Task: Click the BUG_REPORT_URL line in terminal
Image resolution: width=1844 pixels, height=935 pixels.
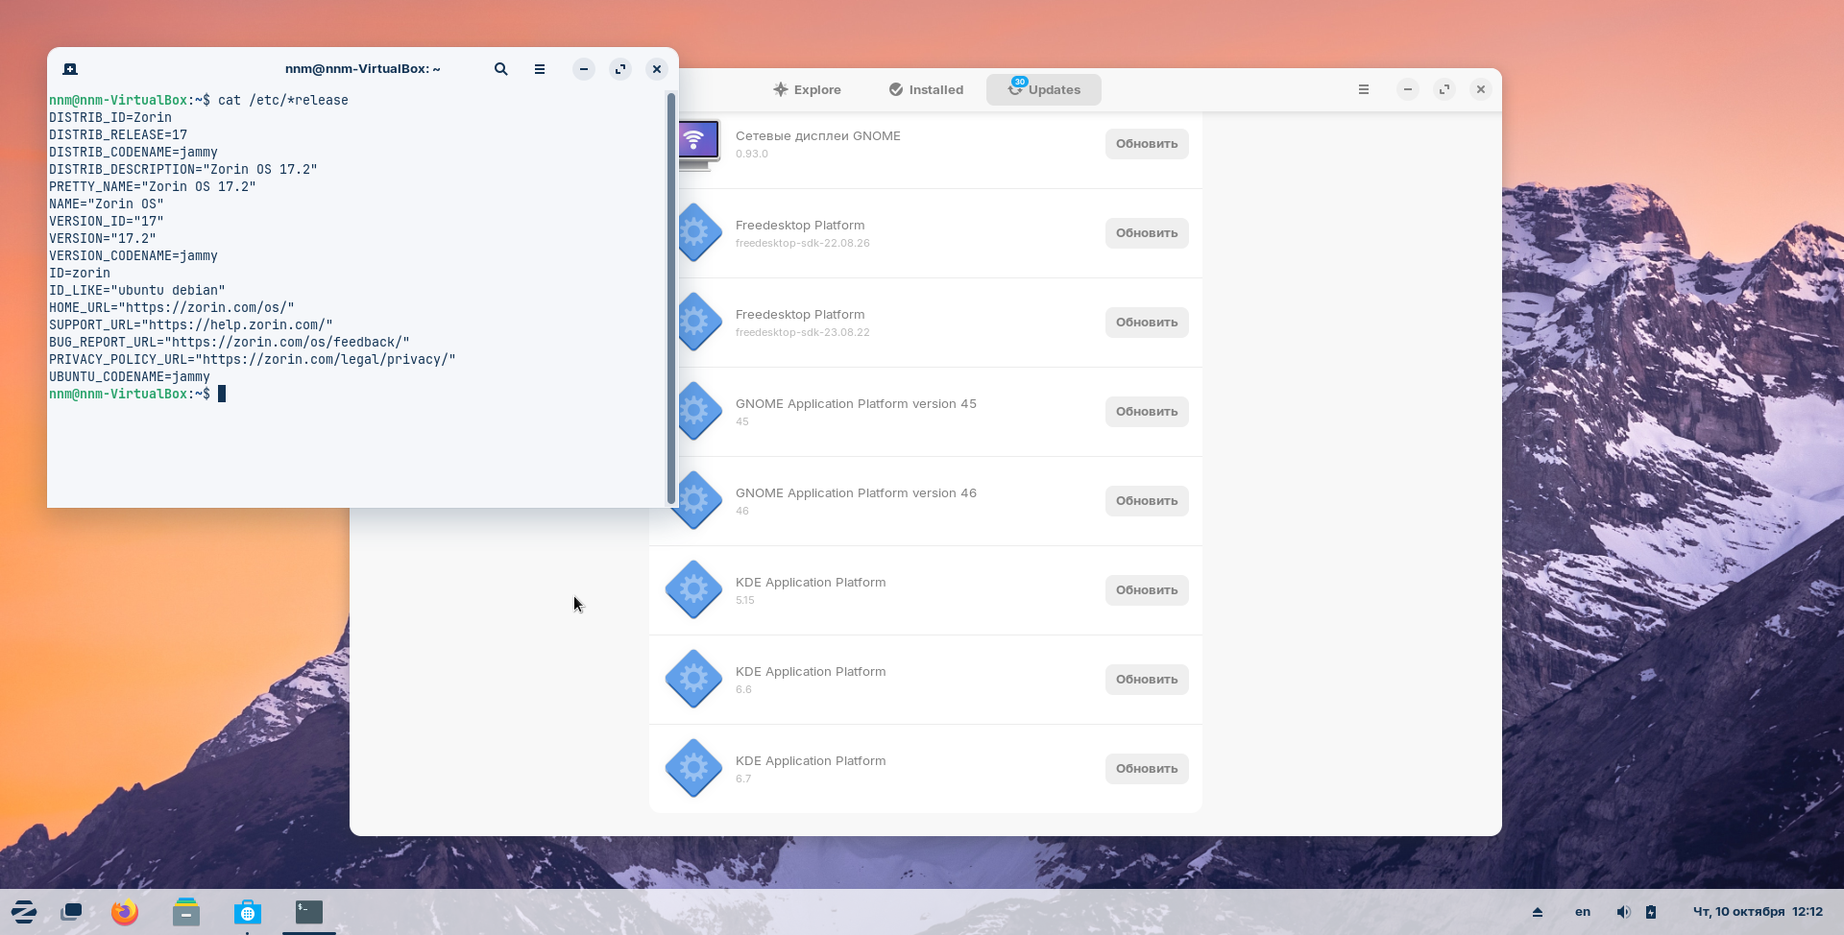Action: [x=230, y=342]
